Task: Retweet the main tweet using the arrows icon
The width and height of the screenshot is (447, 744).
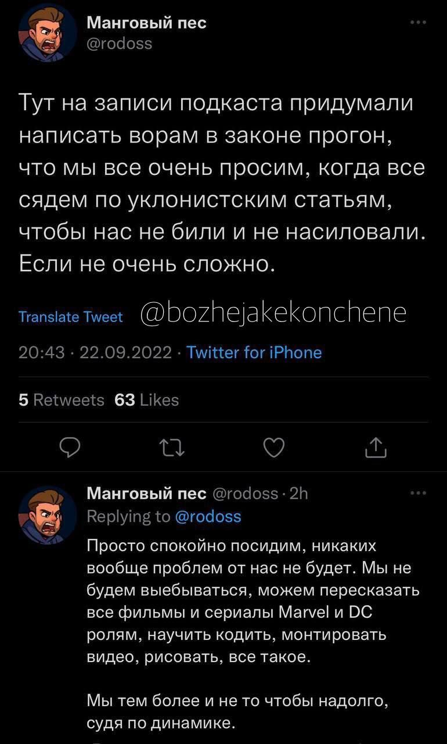Action: tap(173, 447)
